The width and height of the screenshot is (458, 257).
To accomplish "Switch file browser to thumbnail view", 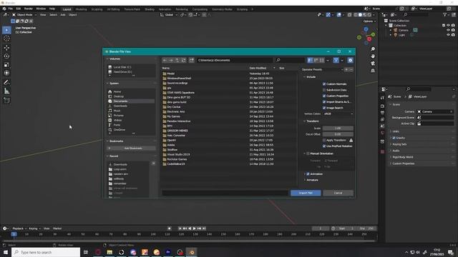I will pyautogui.click(x=321, y=60).
